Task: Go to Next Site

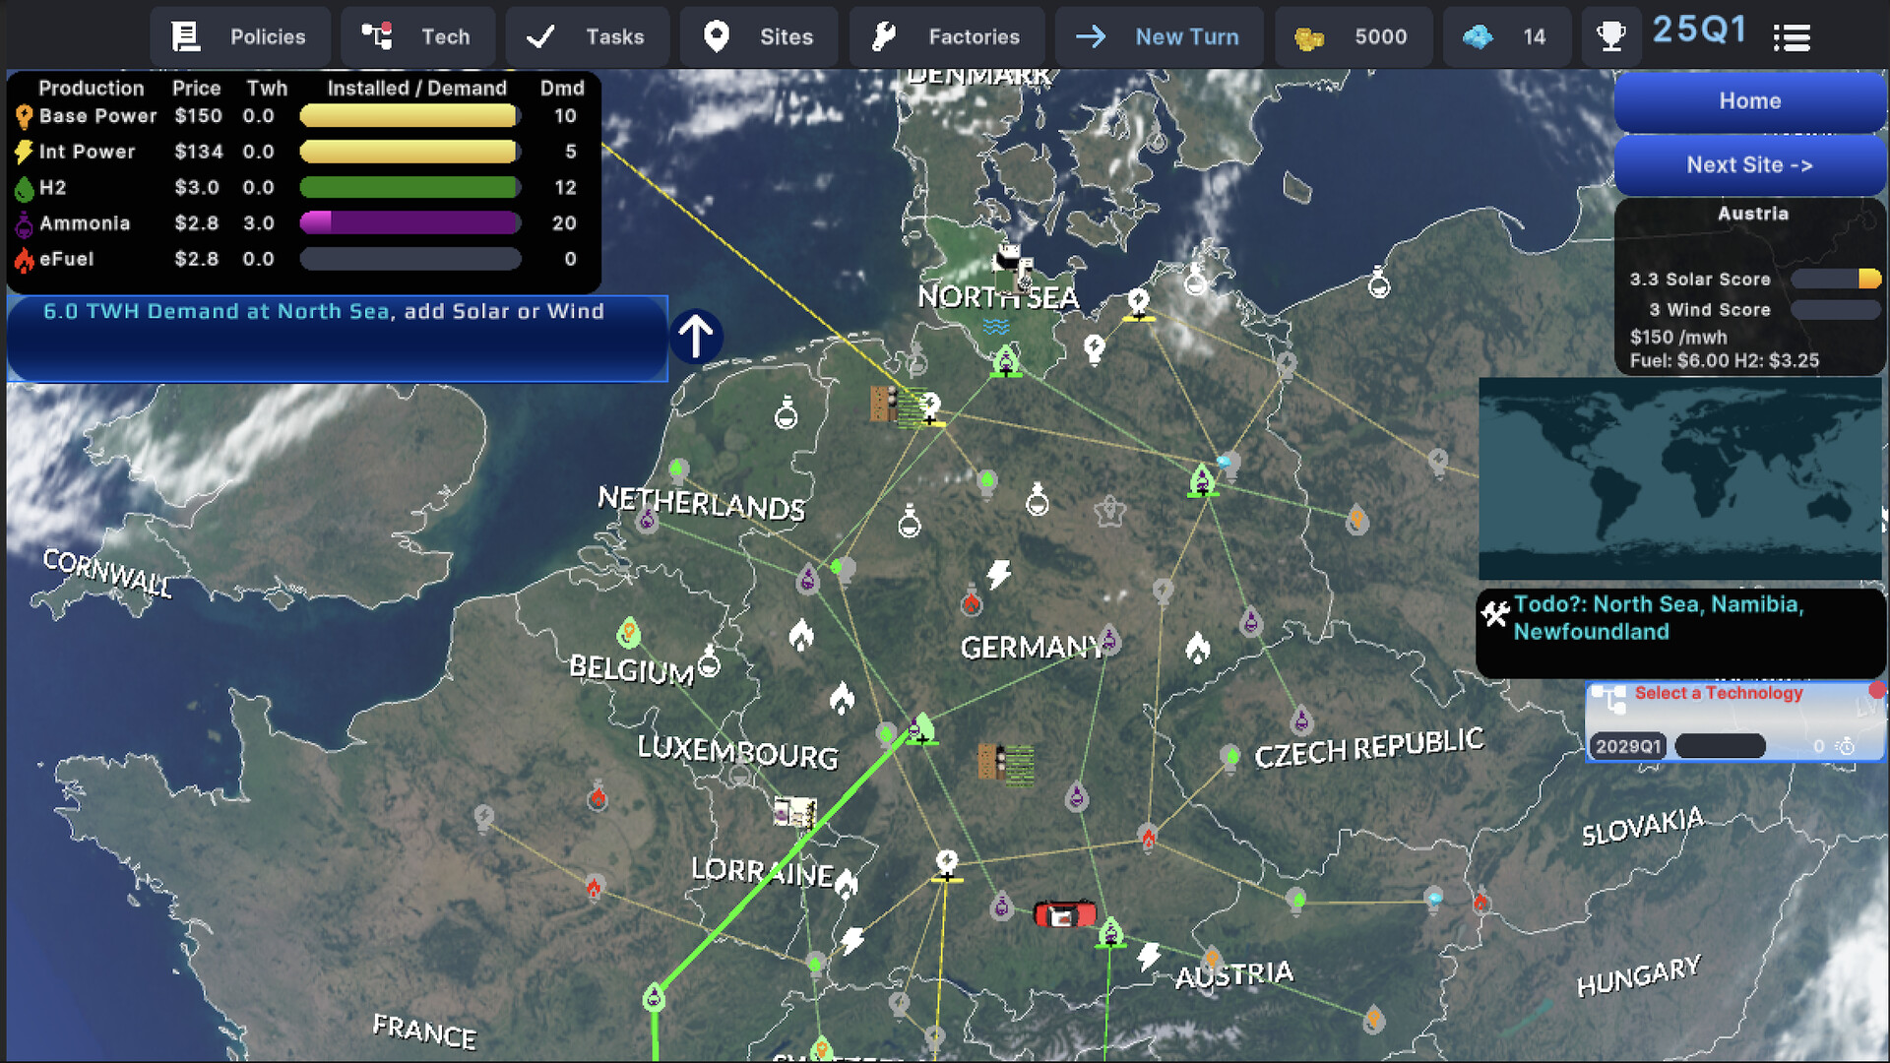Action: point(1749,165)
